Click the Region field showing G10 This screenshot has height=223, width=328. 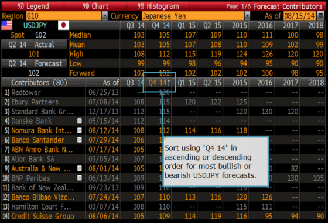point(64,16)
